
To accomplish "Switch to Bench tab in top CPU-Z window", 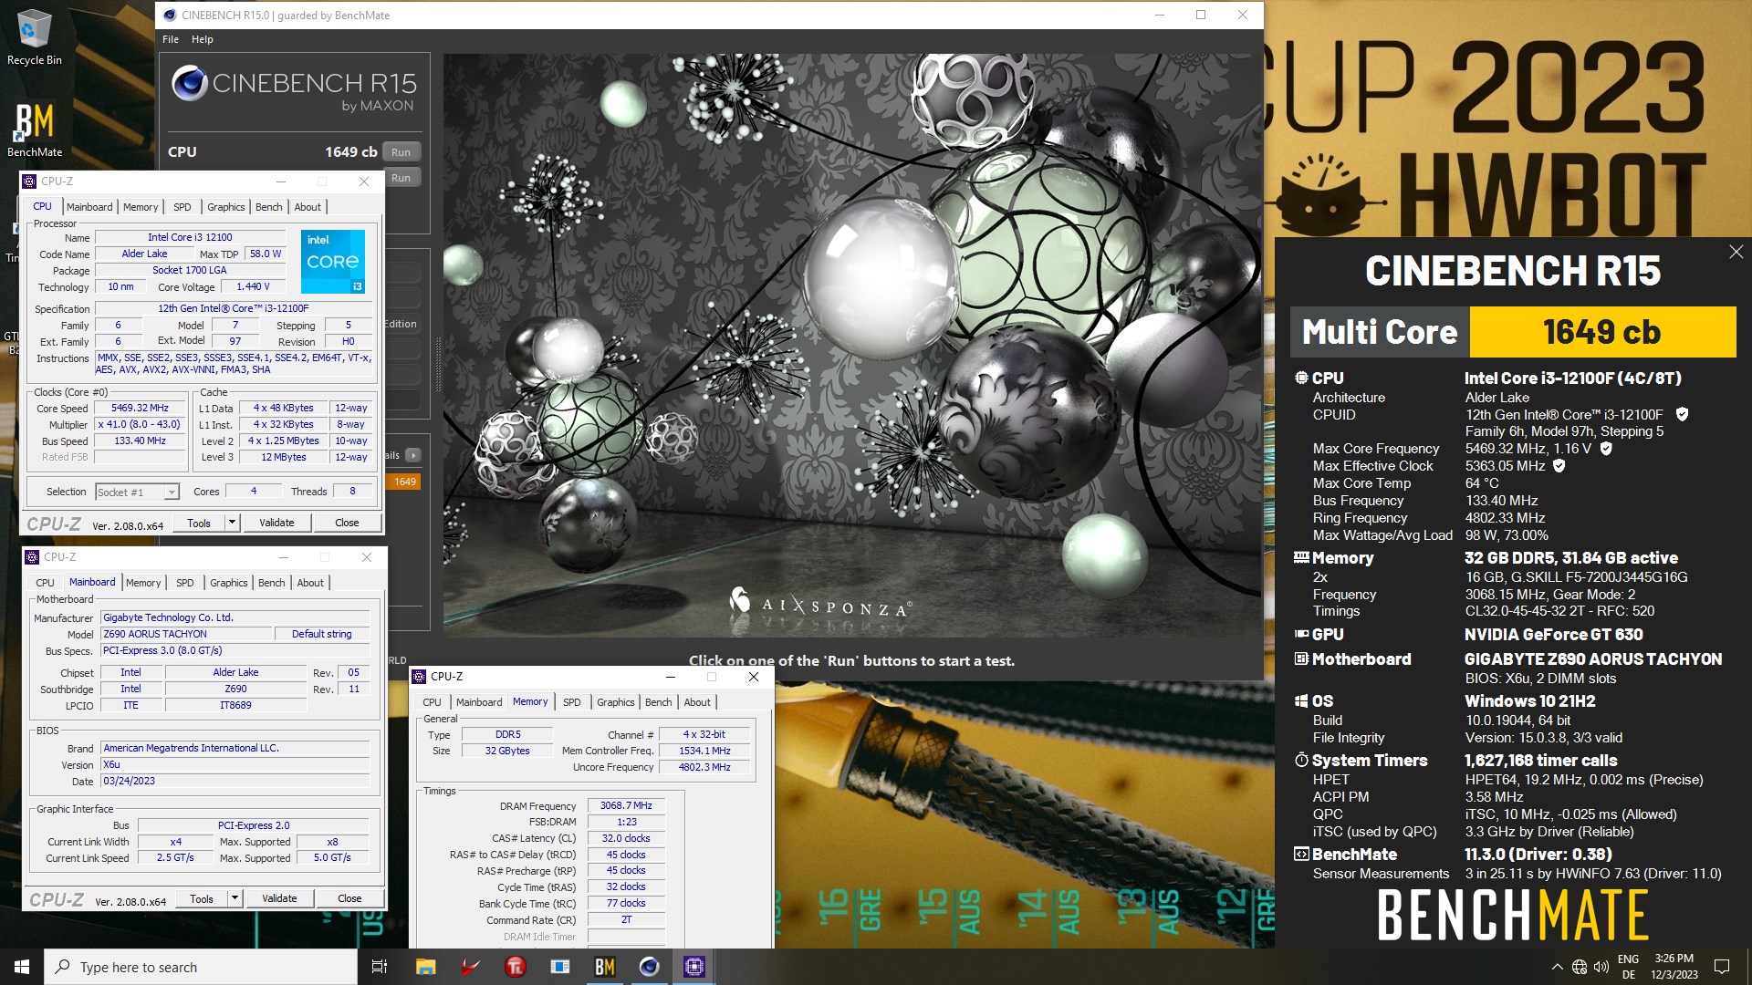I will click(x=268, y=207).
